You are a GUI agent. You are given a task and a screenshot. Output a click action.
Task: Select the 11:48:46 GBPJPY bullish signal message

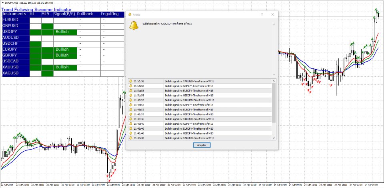click(x=189, y=124)
